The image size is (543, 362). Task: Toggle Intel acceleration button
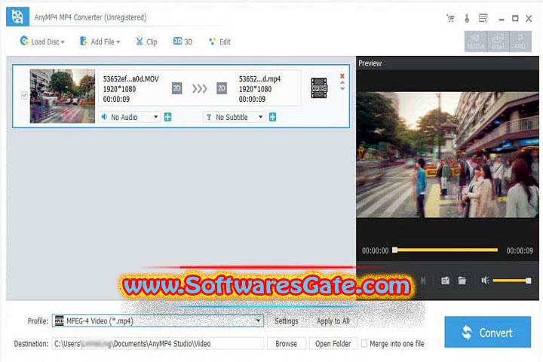pos(498,41)
